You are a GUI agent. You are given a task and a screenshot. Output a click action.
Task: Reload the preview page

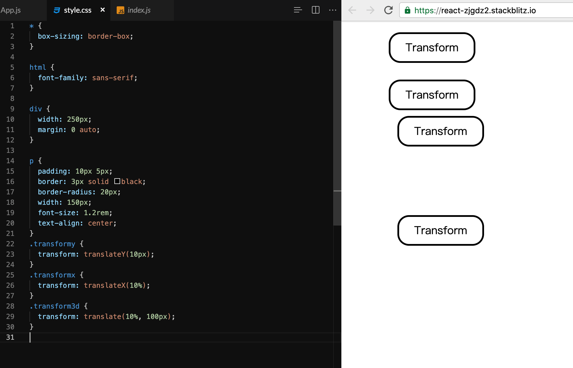[x=388, y=10]
